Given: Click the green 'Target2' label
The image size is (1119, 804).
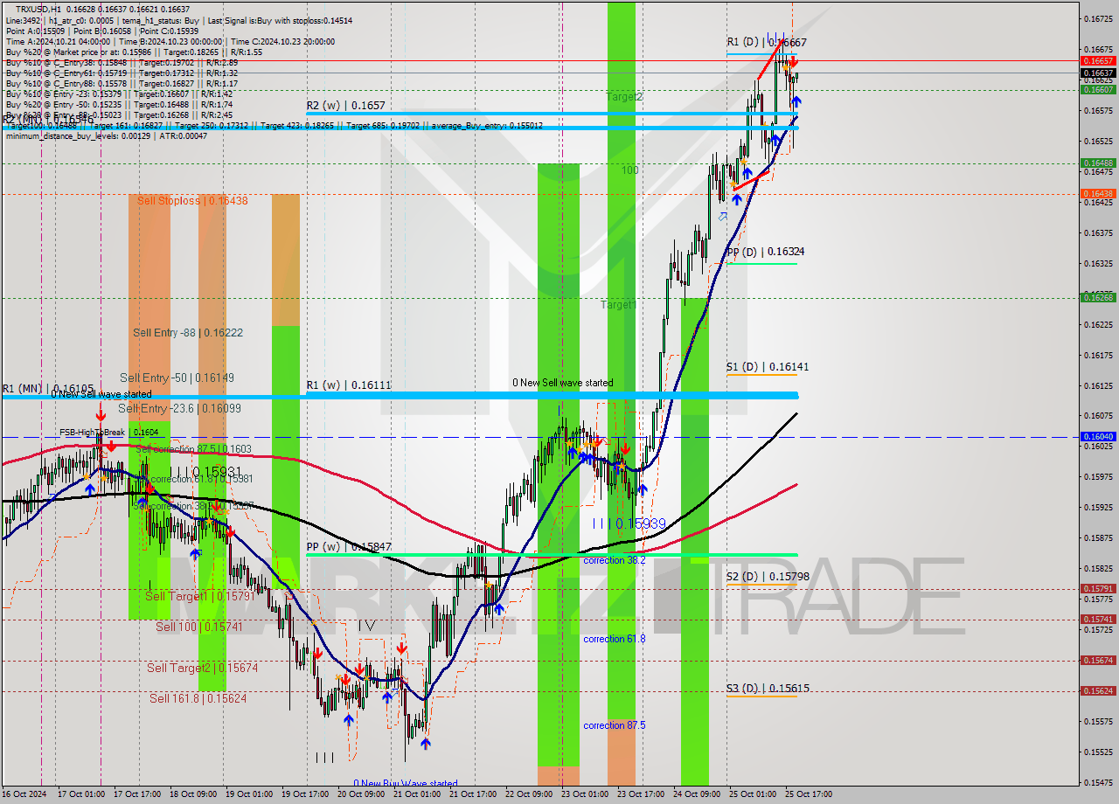Looking at the screenshot, I should pyautogui.click(x=625, y=97).
